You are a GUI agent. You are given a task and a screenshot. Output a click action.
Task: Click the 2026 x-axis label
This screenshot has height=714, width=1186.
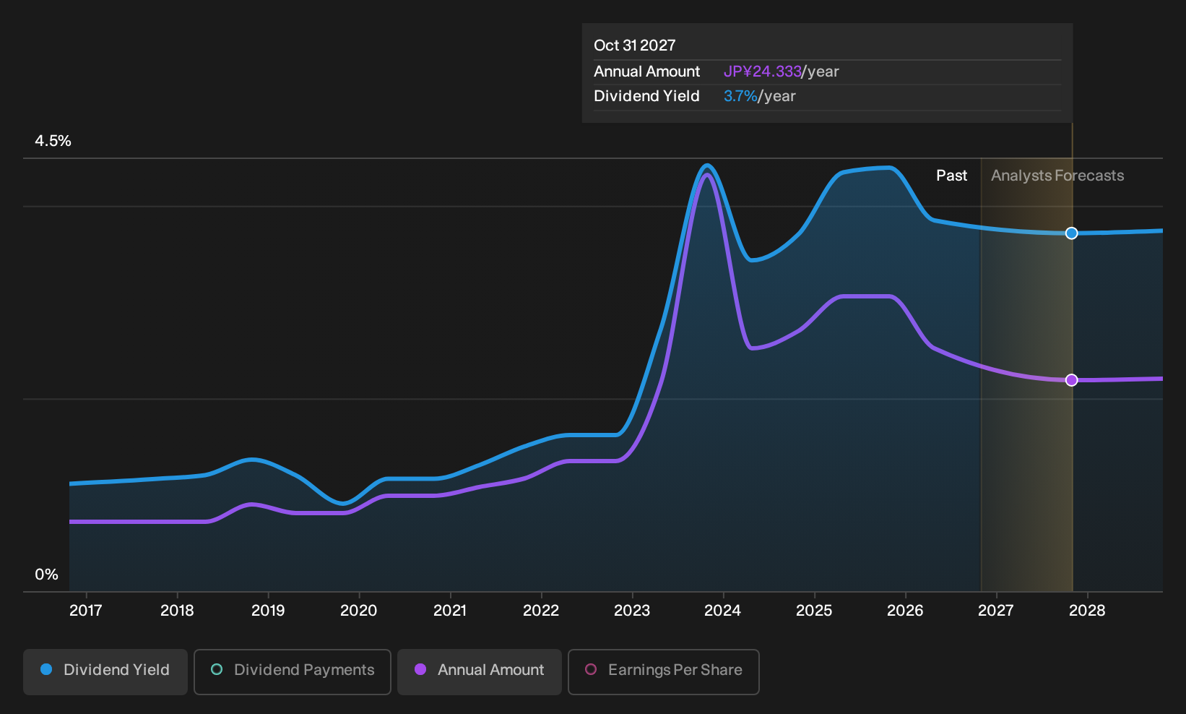coord(905,611)
